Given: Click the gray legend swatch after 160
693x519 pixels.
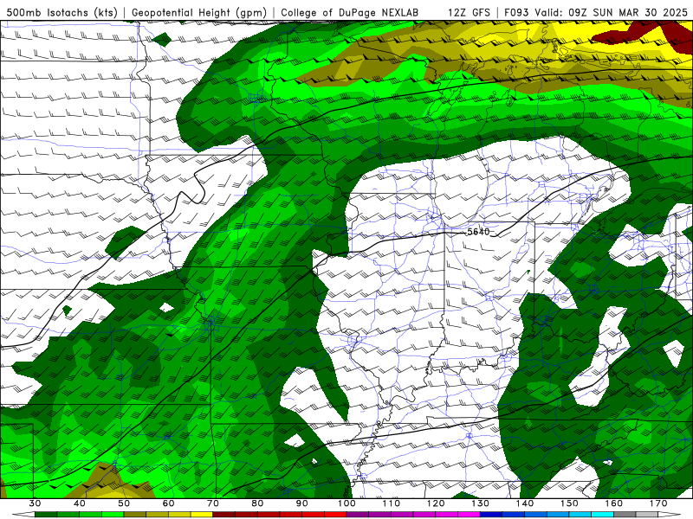Looking at the screenshot, I should tap(625, 515).
